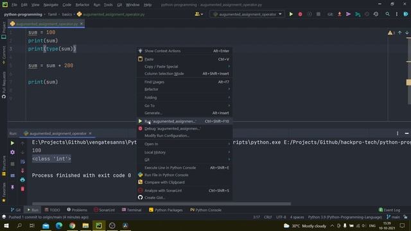Open the Problems tool window tab

(77, 210)
